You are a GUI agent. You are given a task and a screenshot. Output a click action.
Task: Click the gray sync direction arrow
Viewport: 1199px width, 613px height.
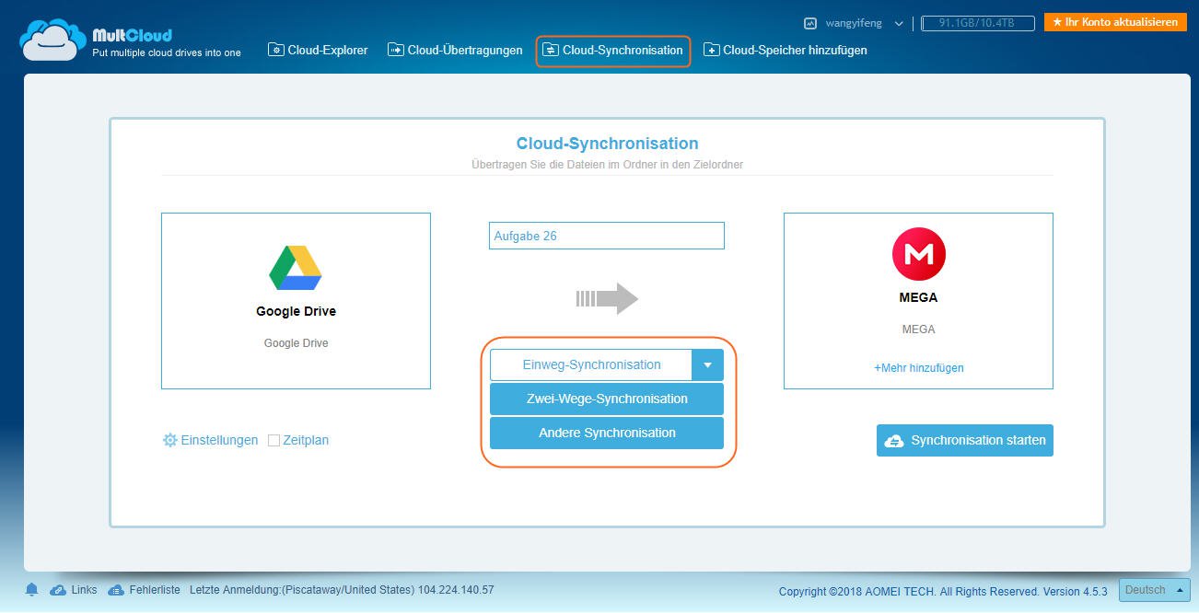coord(607,298)
